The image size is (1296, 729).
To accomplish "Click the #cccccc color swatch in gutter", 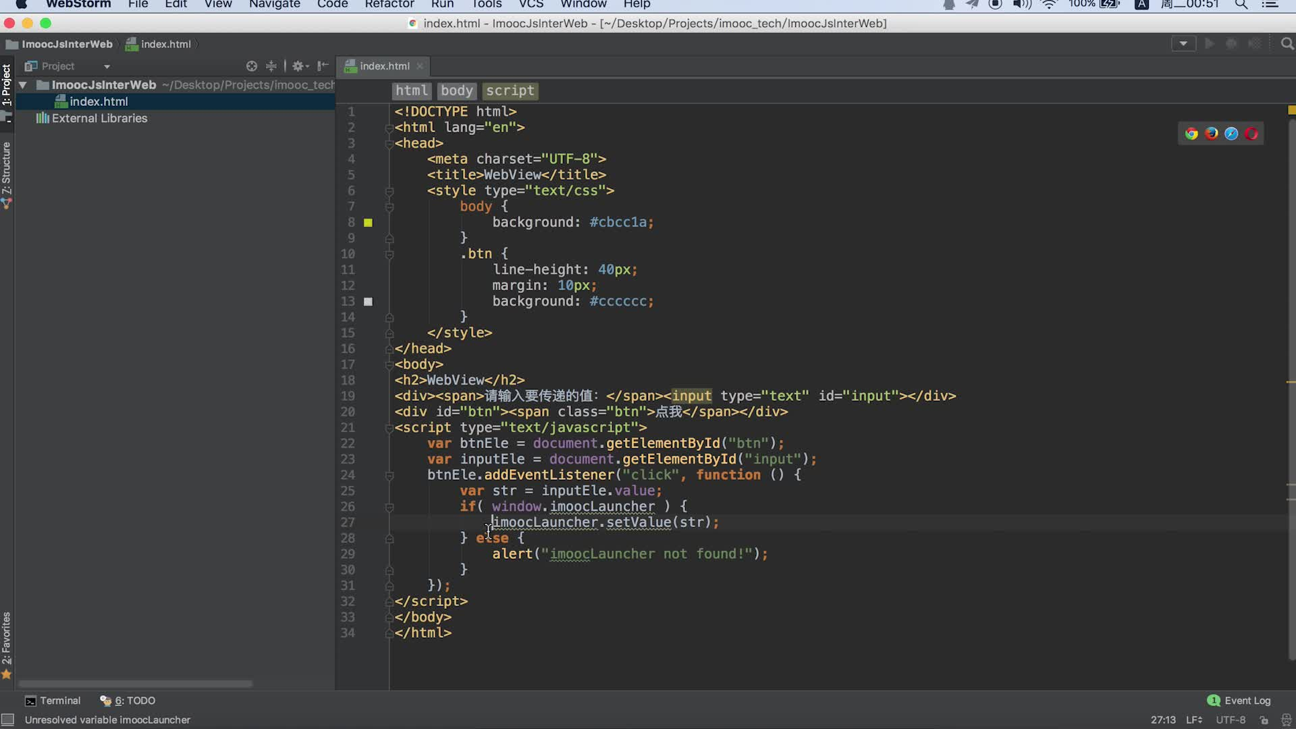I will point(368,302).
